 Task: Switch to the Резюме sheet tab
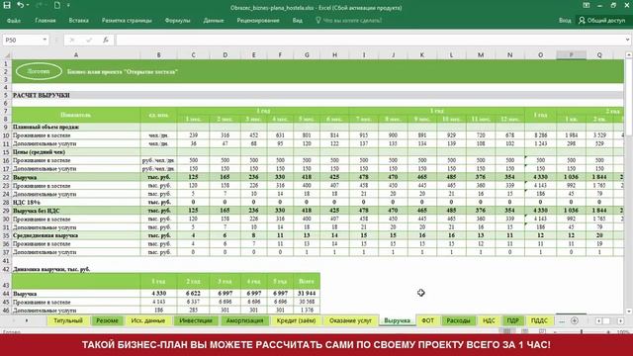108,320
